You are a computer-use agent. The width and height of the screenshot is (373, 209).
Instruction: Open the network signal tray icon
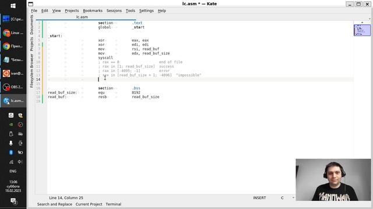(x=11, y=162)
